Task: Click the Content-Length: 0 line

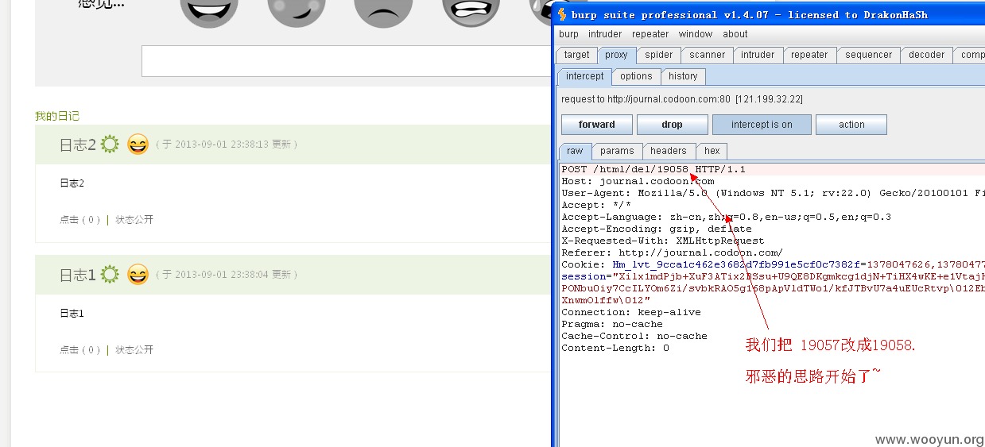Action: (x=615, y=348)
